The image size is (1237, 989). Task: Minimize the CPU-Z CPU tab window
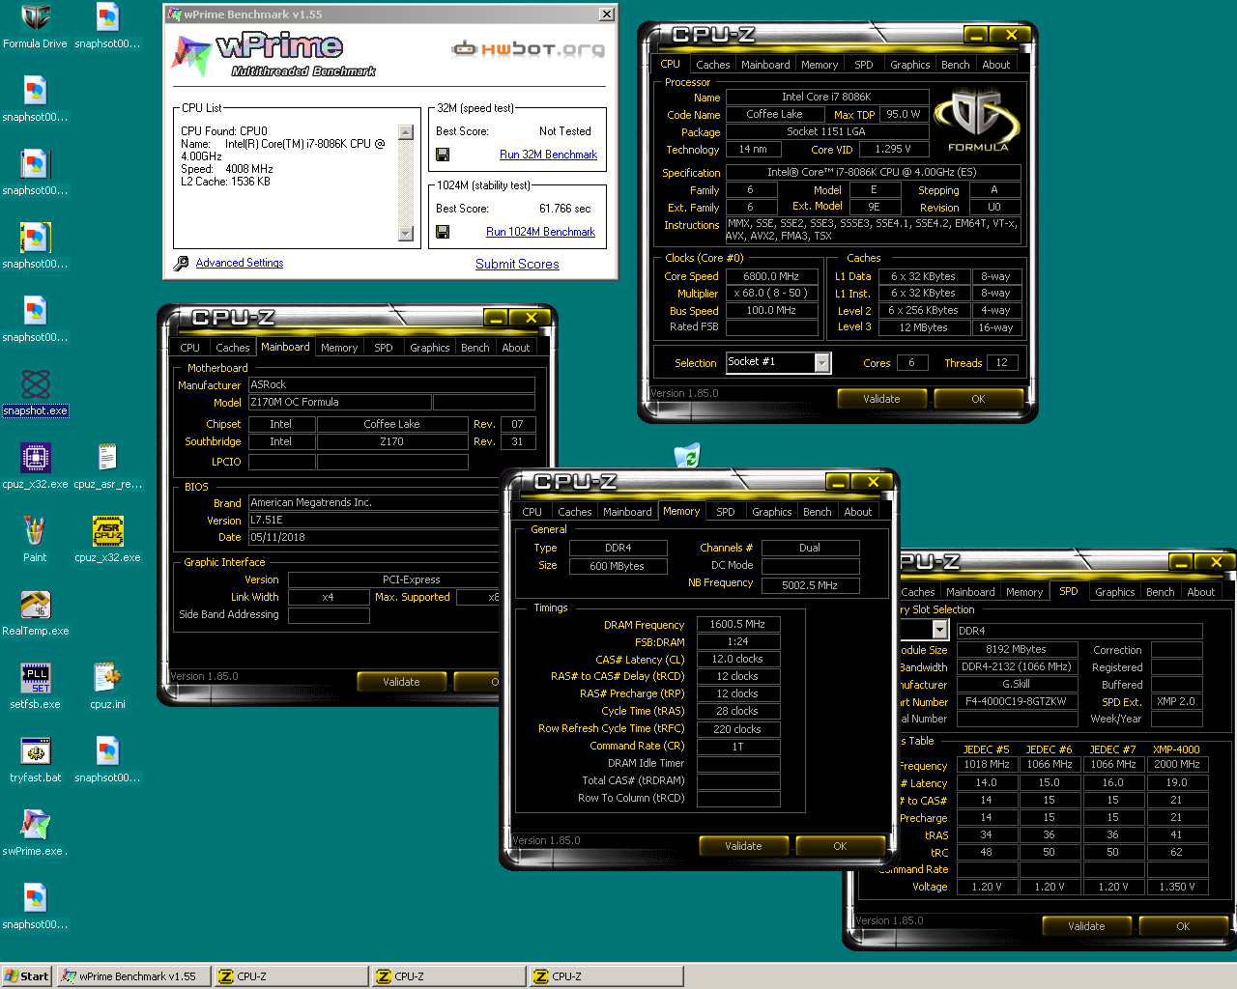[x=976, y=35]
